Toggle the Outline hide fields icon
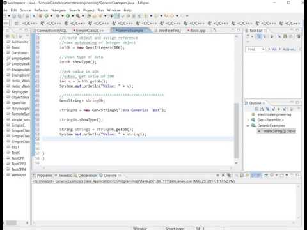Viewport: 307px width, 230px height. click(x=268, y=109)
